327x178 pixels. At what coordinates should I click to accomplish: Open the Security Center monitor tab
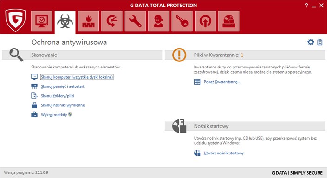[x=41, y=21]
